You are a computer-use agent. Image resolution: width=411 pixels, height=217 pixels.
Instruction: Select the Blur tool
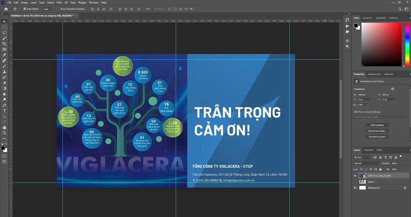point(4,94)
